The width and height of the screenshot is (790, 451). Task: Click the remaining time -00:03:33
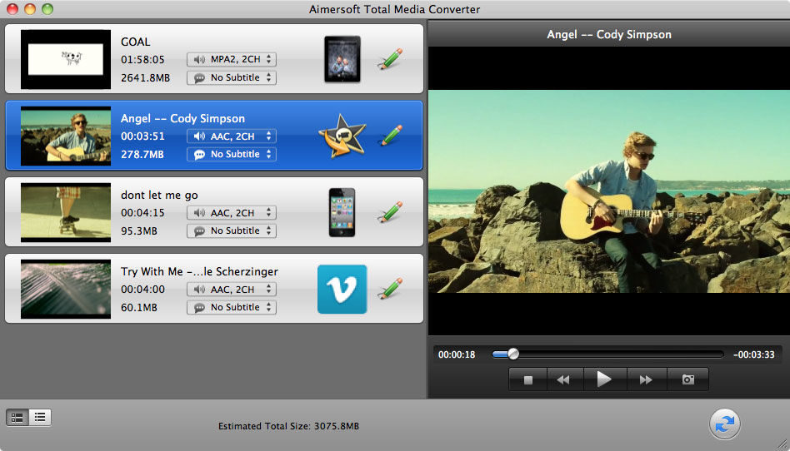[x=753, y=354]
